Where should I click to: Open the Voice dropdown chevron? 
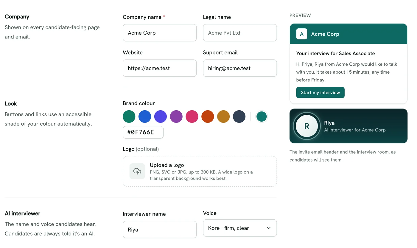click(x=269, y=228)
